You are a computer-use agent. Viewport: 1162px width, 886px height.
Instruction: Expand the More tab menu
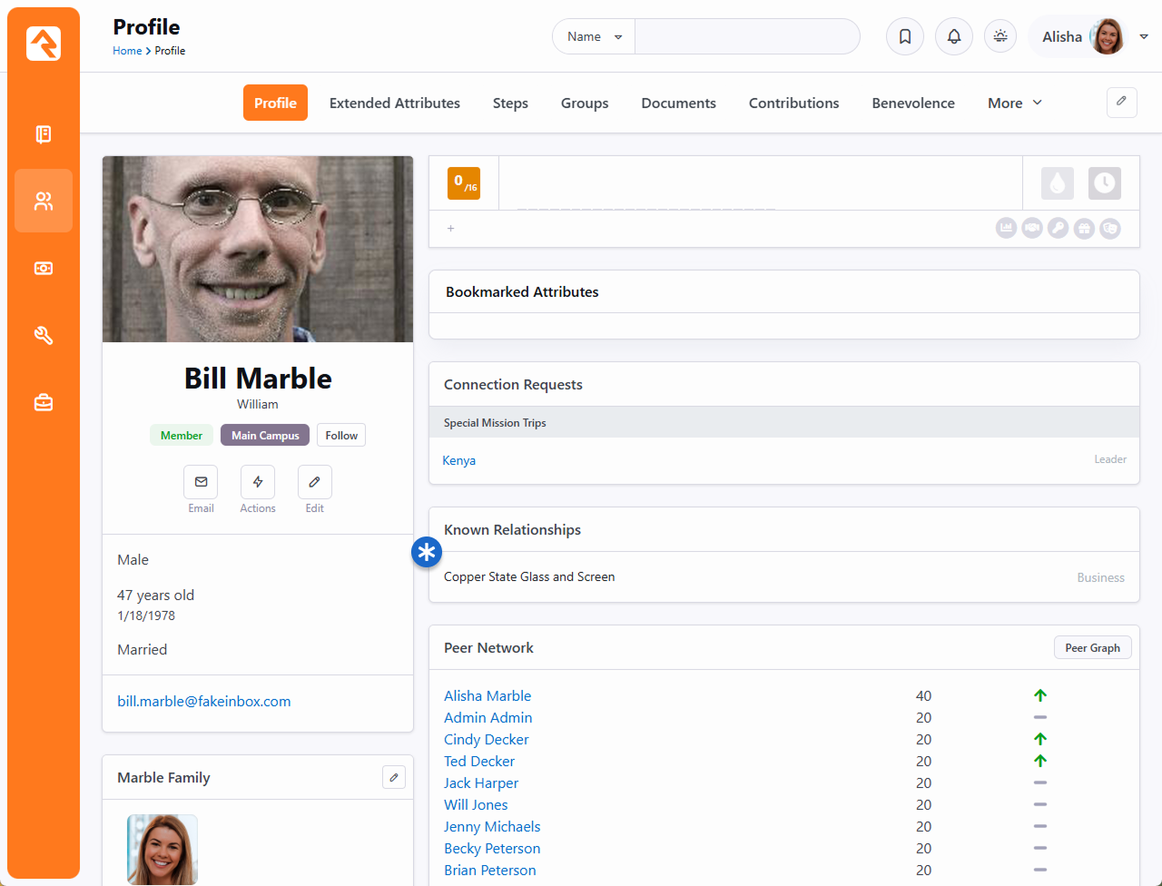(1014, 103)
